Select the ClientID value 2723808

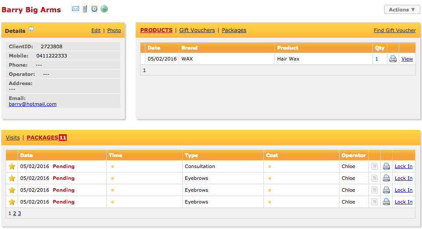coord(51,47)
